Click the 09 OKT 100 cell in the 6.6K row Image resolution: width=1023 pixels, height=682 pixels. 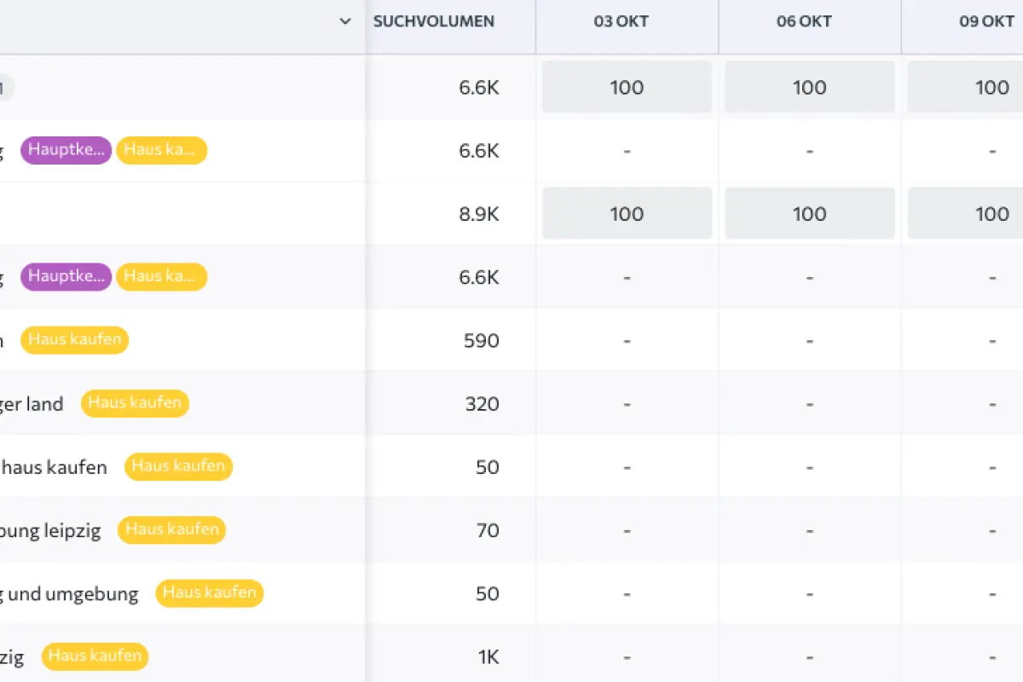click(965, 87)
